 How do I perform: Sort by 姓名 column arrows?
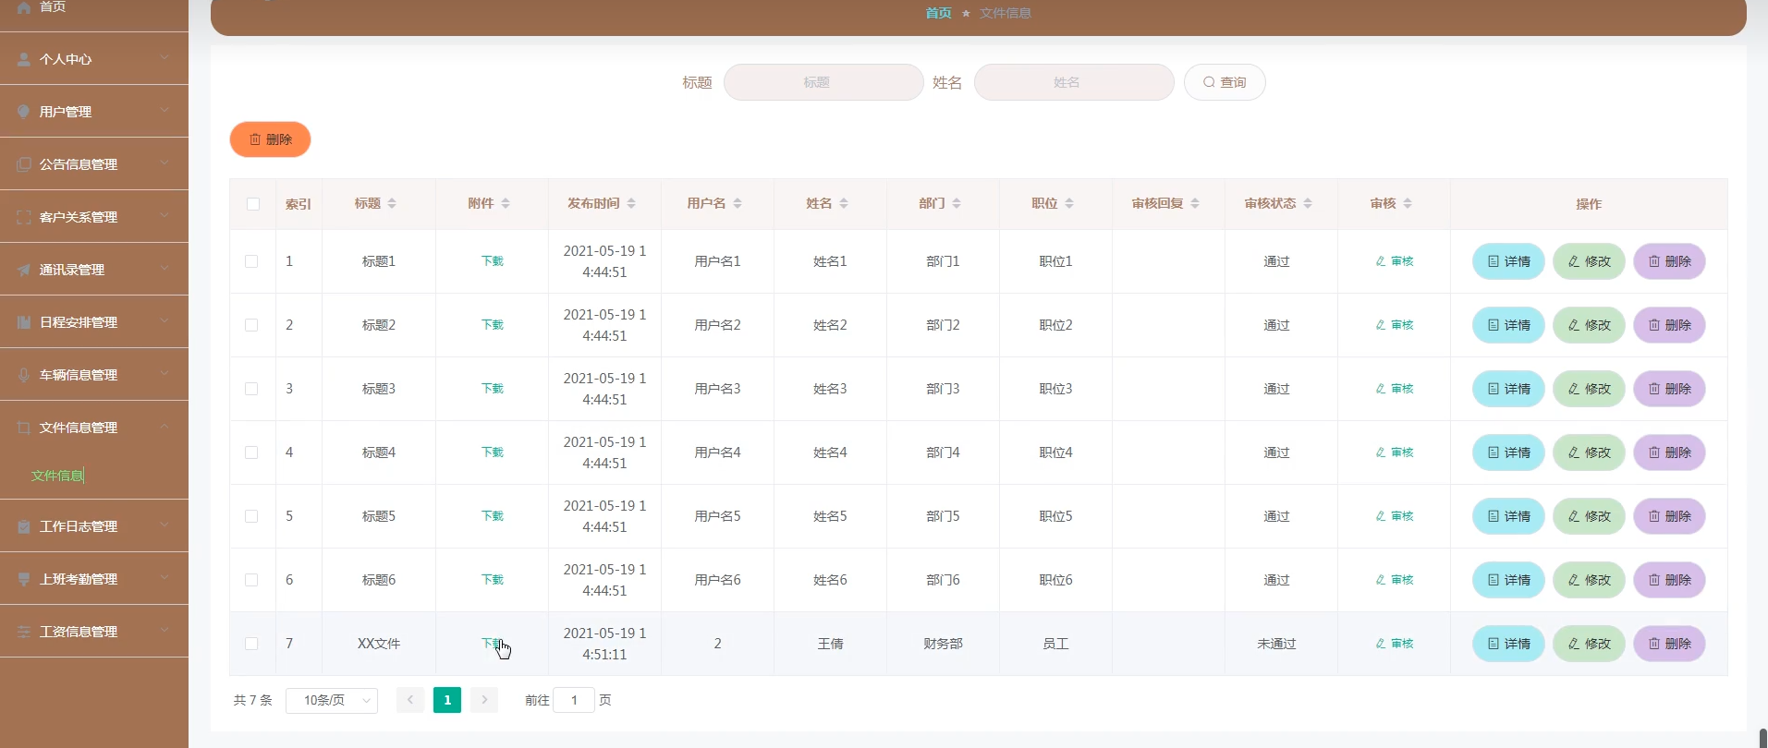[844, 203]
